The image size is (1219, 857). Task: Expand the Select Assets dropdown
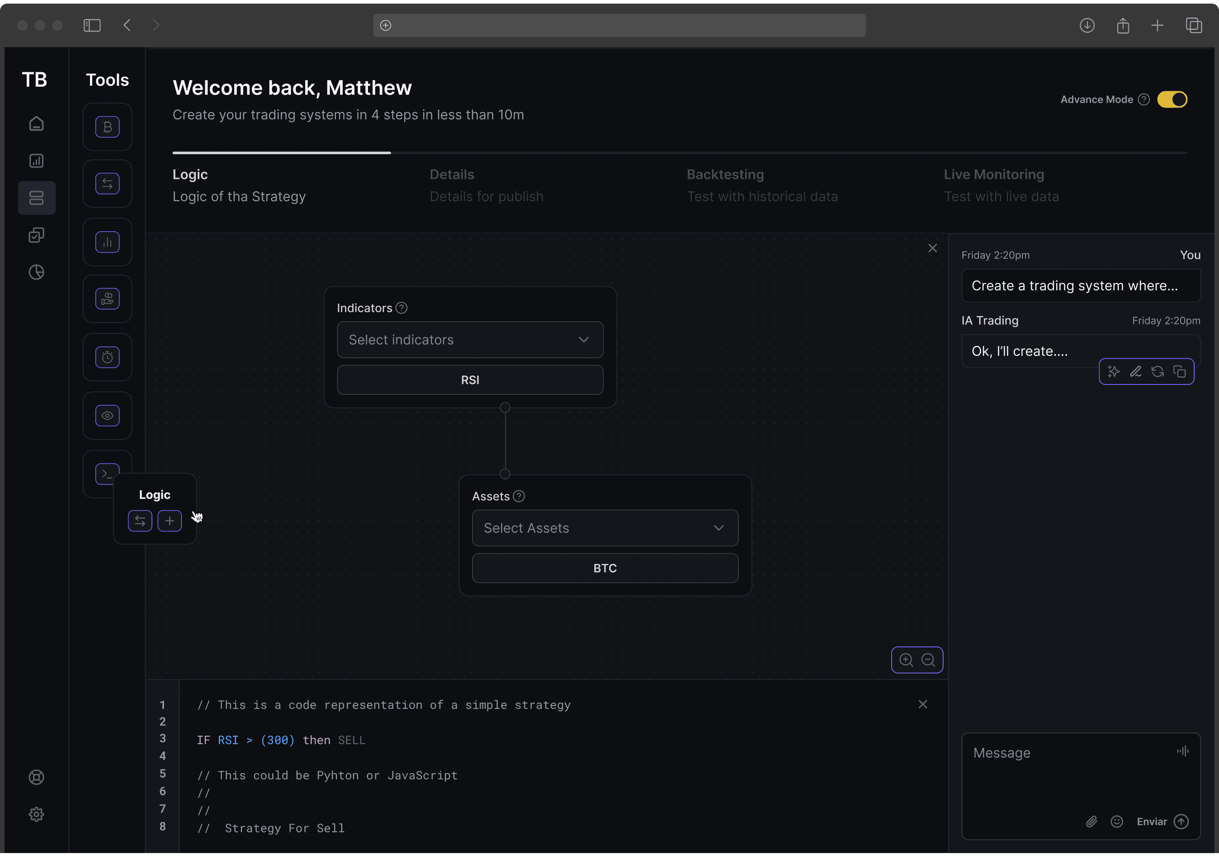click(x=605, y=528)
